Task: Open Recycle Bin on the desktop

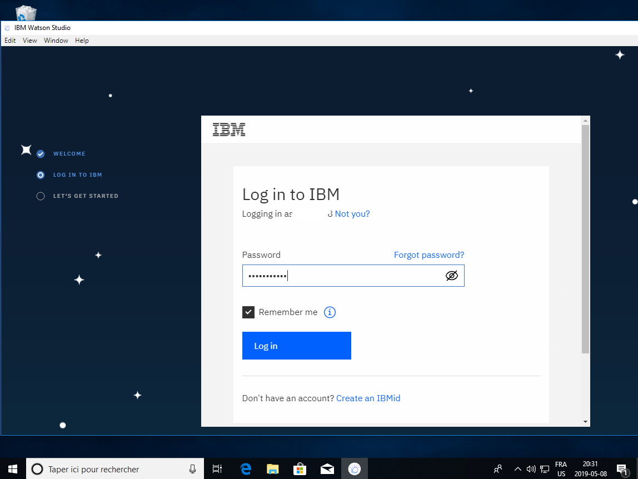Action: coord(26,12)
